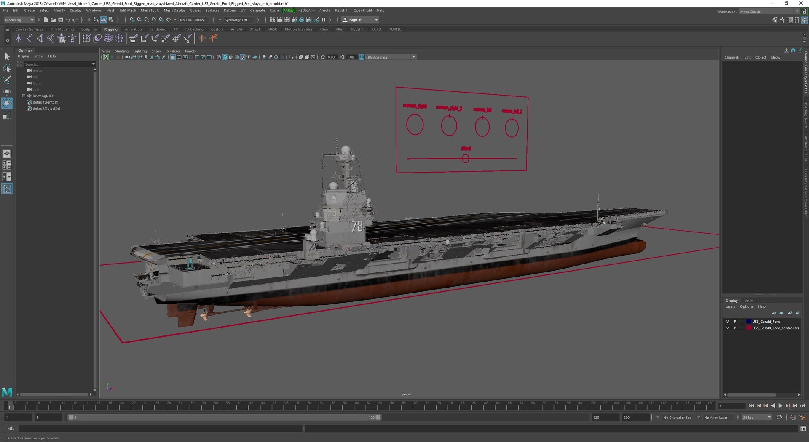Toggle visibility V of USS_Gerald_Ford layer

(x=727, y=322)
